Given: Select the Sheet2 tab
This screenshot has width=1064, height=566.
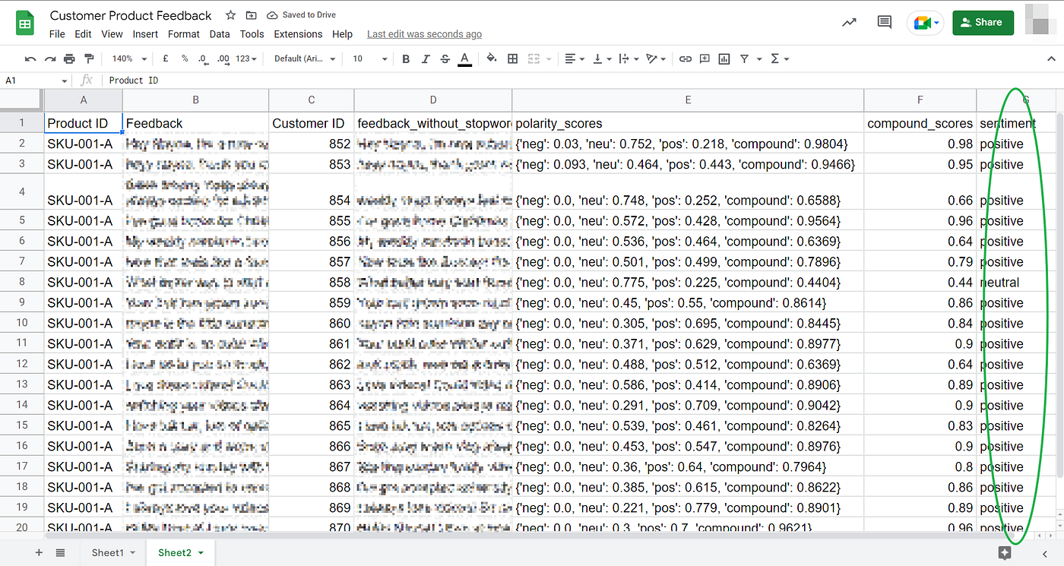Looking at the screenshot, I should (180, 552).
